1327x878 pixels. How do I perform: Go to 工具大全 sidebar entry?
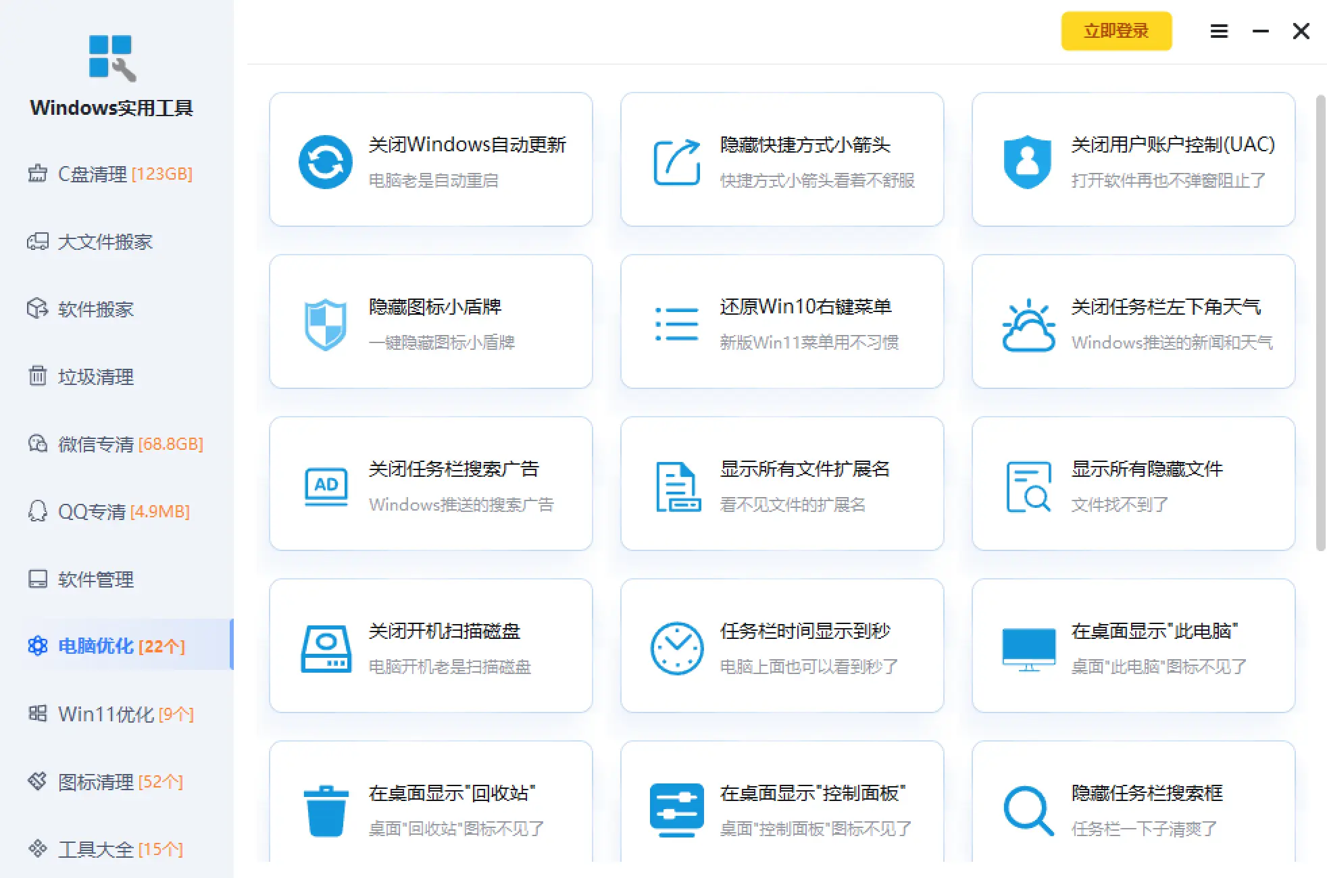pos(106,850)
